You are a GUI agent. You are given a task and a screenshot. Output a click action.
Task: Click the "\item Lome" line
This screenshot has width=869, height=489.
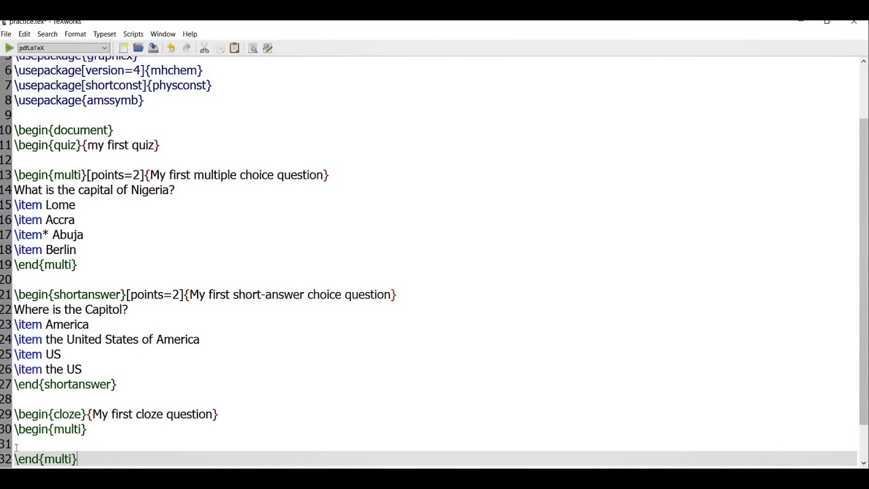tap(45, 204)
